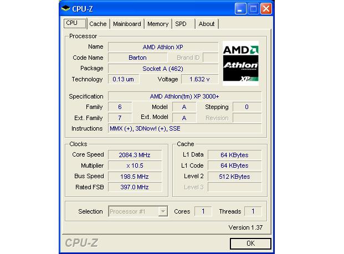Close the CPU-Z window
Screen dimensions: 344x254
click(266, 9)
